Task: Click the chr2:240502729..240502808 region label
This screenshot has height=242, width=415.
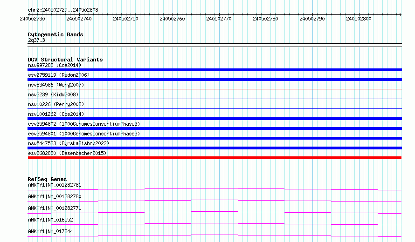Action: coord(63,10)
